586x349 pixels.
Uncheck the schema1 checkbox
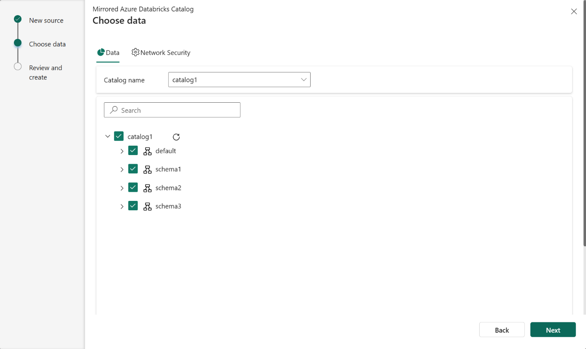point(133,169)
